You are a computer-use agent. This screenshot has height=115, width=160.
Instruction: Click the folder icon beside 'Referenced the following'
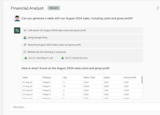(25, 52)
